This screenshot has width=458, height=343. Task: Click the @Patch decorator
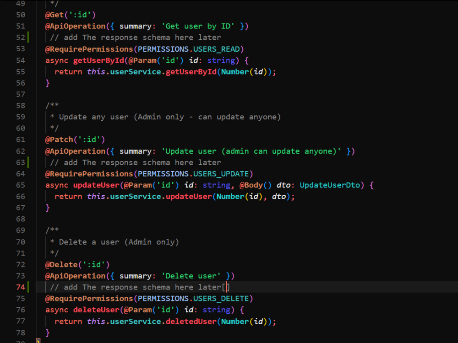59,139
